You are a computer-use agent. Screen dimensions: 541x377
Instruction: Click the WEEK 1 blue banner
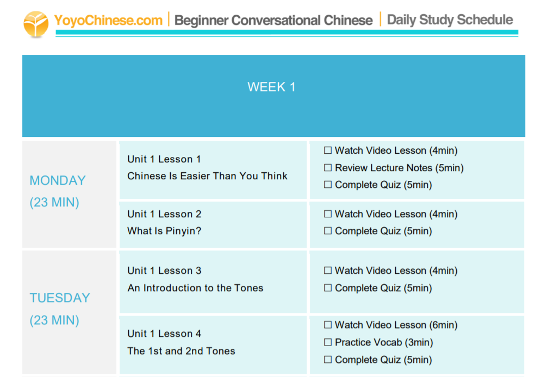pyautogui.click(x=273, y=96)
